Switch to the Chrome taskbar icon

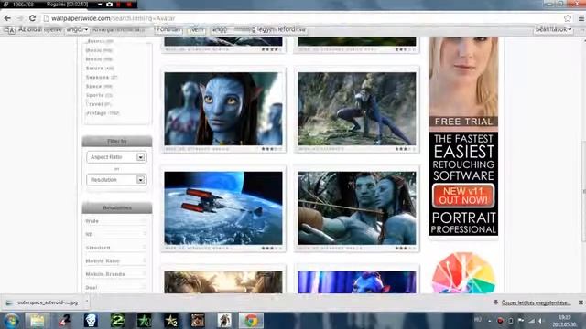coord(251,321)
